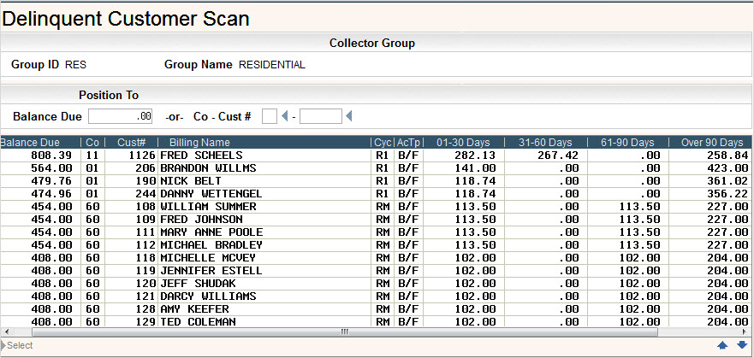Click the Cust# column header
This screenshot has width=754, height=358.
tap(131, 143)
